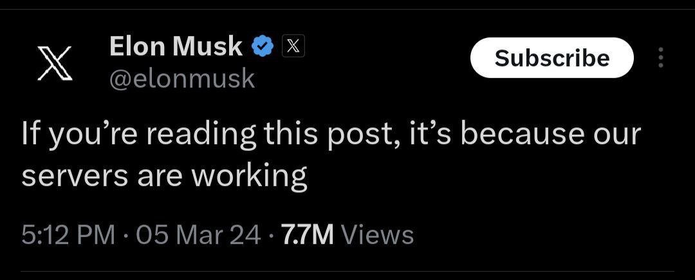Click the 05 Mar 24 date
The image size is (695, 280).
[198, 235]
